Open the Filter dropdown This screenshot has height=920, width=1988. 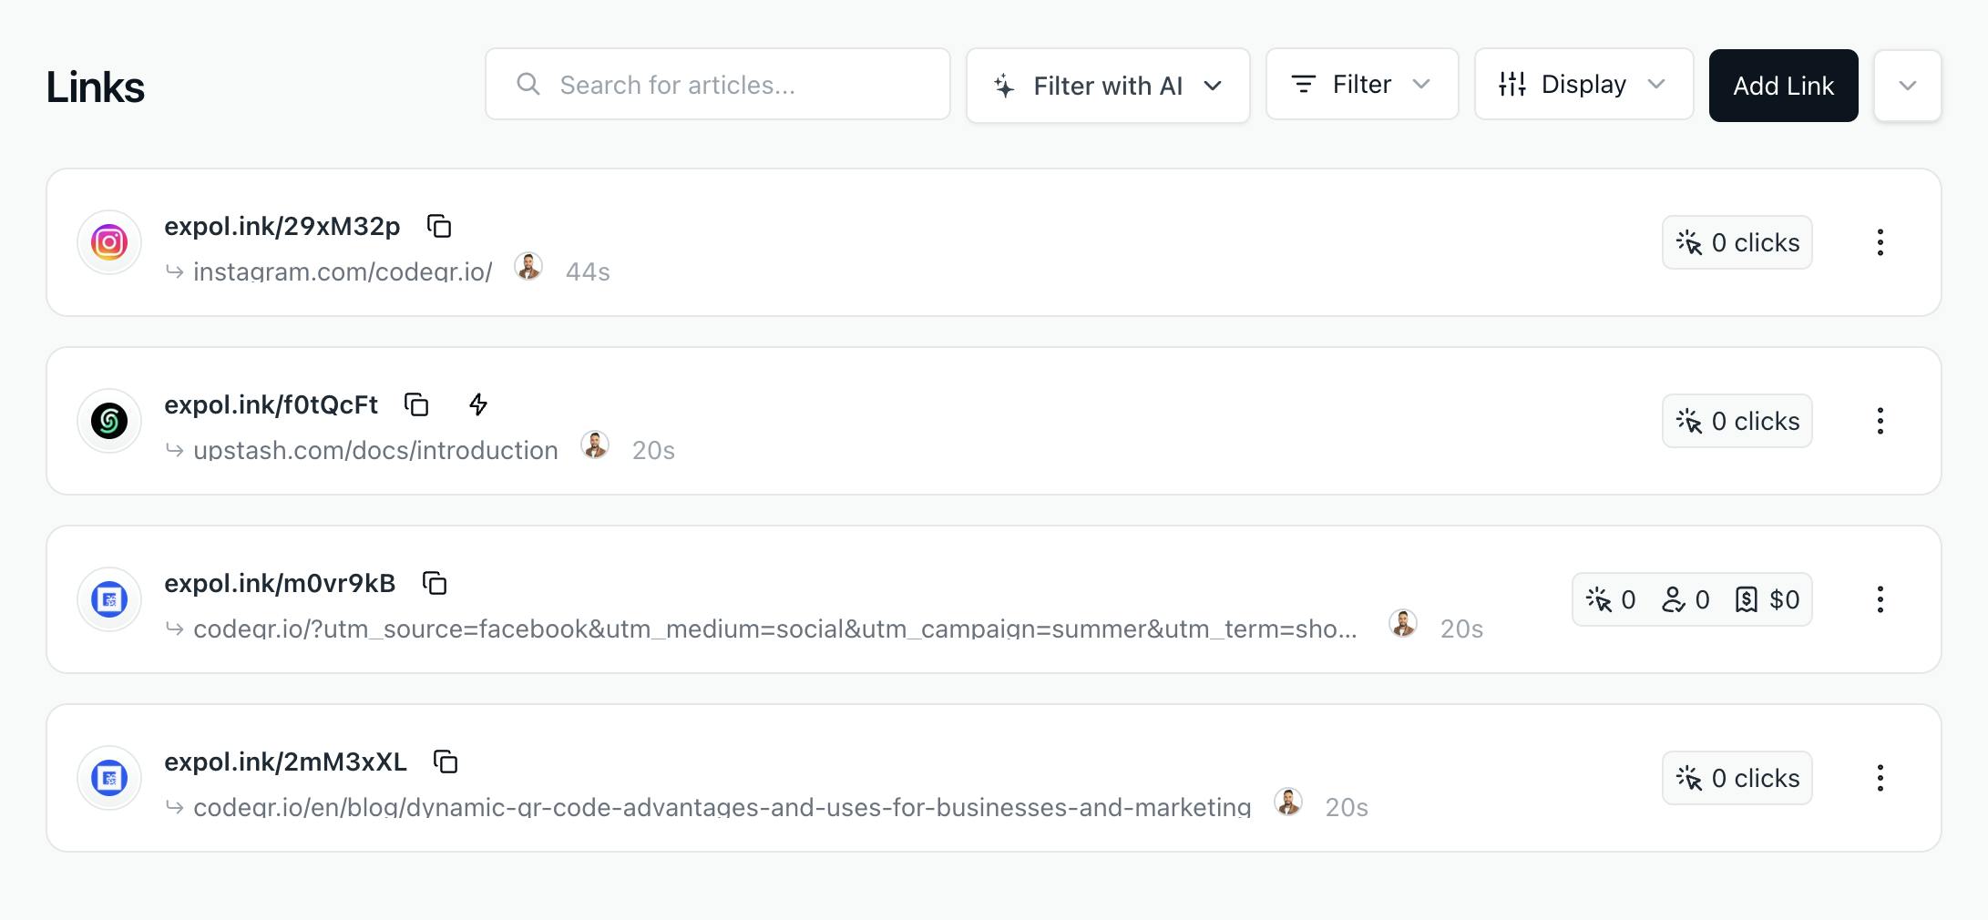pyautogui.click(x=1361, y=85)
